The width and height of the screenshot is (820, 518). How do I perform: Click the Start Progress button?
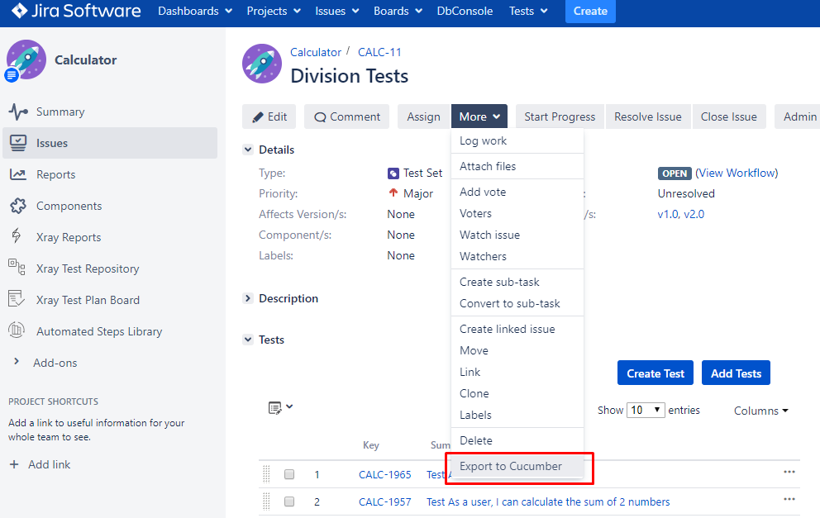[560, 116]
